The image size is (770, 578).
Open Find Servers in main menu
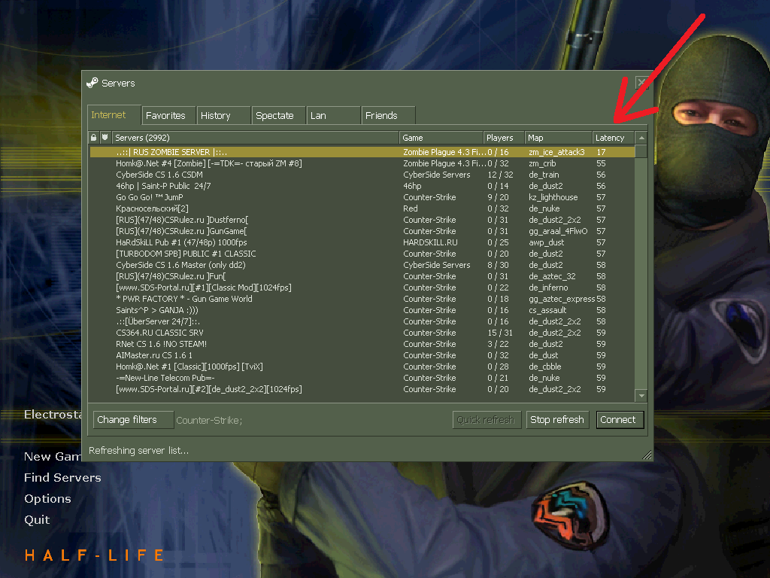[x=62, y=478]
